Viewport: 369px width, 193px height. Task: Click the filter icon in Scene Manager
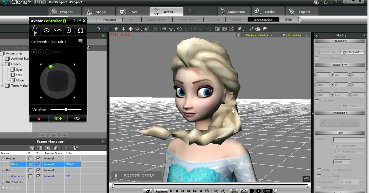pos(32,148)
